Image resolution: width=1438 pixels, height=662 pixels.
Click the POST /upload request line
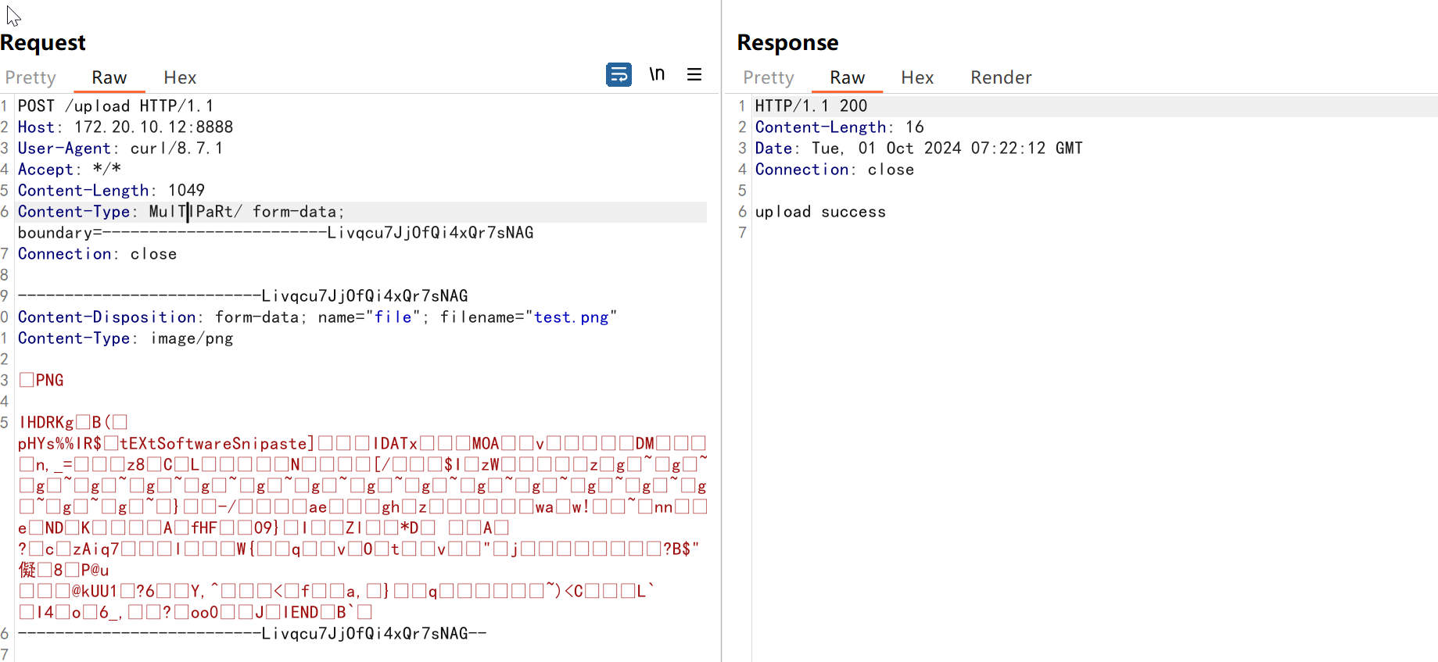[116, 106]
